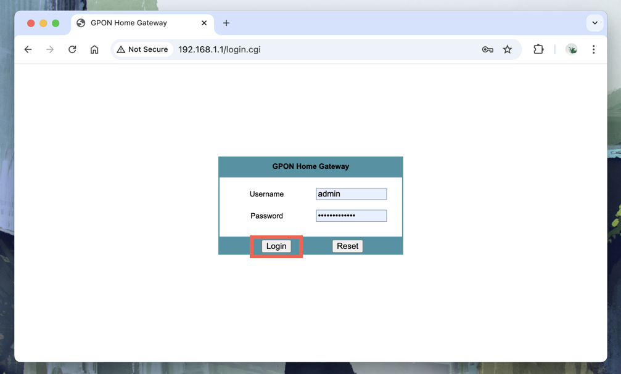Close the GPON Home Gateway tab

coord(204,23)
